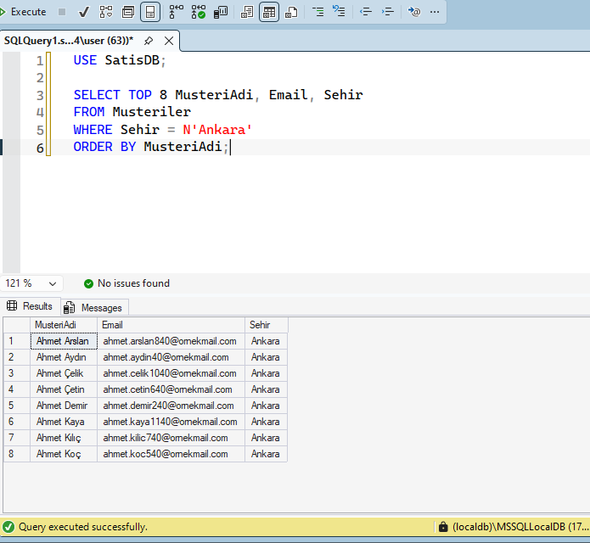
Task: Select the Ahmet Kılıç cell
Action: tap(64, 438)
